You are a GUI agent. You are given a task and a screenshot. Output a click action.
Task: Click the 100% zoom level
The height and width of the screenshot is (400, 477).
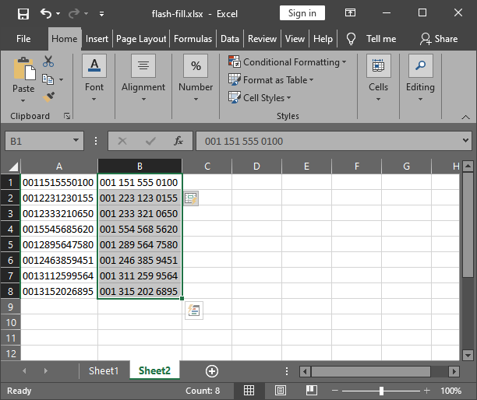(450, 391)
